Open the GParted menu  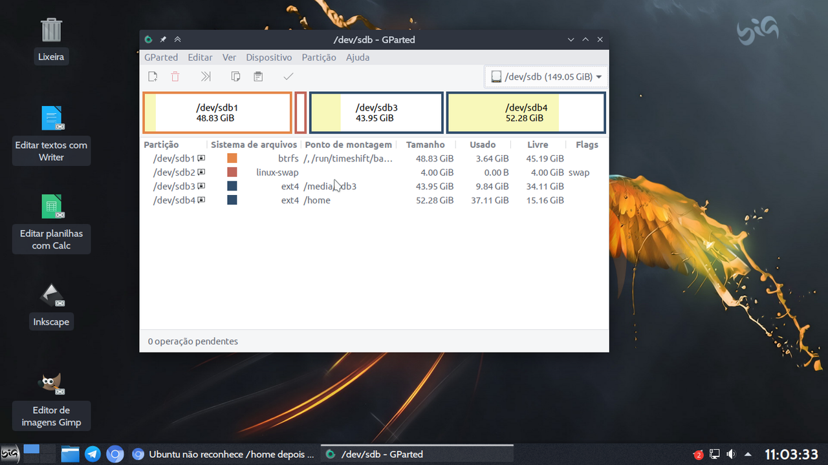pos(161,57)
